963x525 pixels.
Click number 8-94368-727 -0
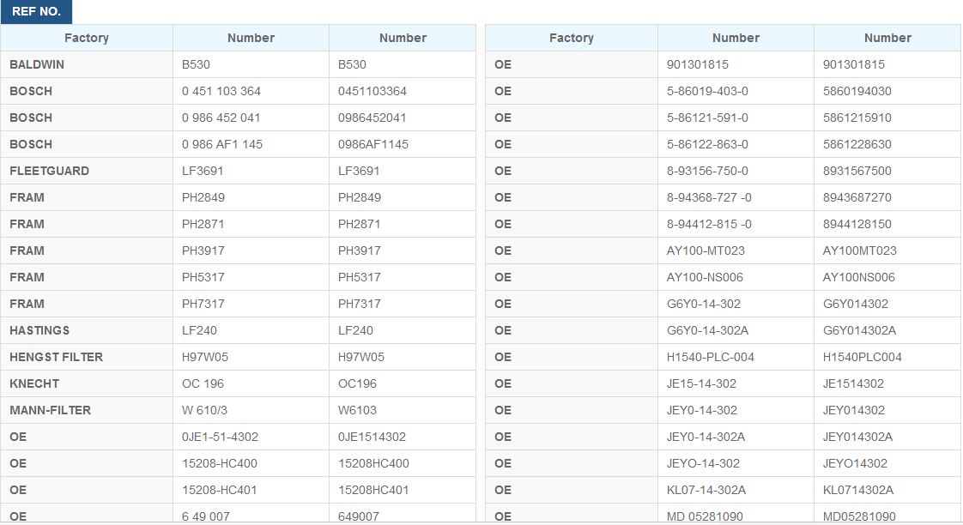[x=709, y=197]
